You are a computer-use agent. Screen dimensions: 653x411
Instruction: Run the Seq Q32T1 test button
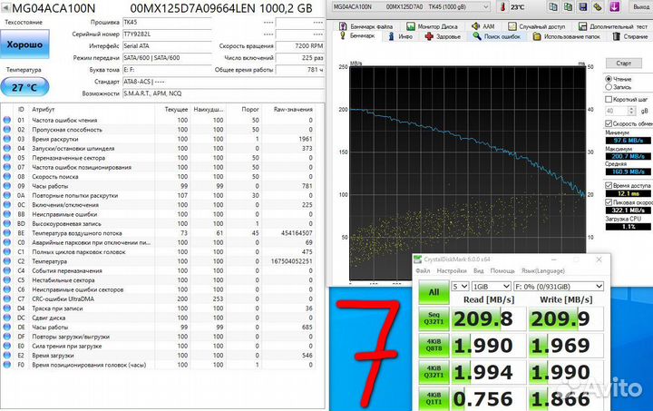coord(434,318)
